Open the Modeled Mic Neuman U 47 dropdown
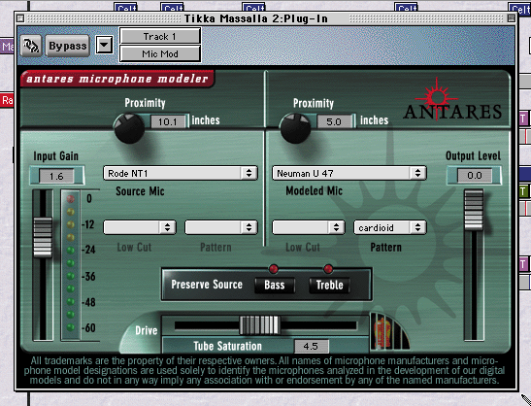The width and height of the screenshot is (531, 406). (x=349, y=173)
